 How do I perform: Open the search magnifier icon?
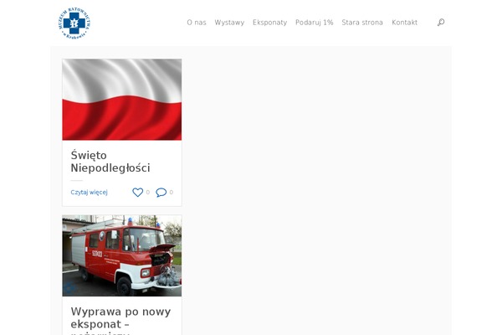[441, 22]
